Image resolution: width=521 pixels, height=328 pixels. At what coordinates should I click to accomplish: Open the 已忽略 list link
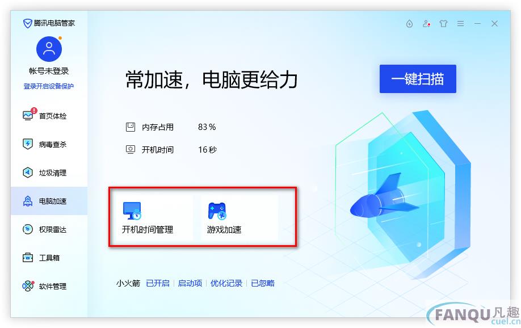tap(263, 283)
